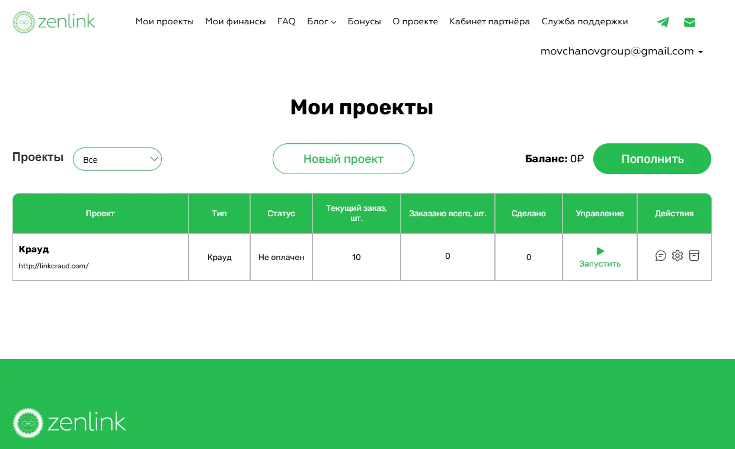This screenshot has height=449, width=735.
Task: Click the email envelope icon in header
Action: coord(689,23)
